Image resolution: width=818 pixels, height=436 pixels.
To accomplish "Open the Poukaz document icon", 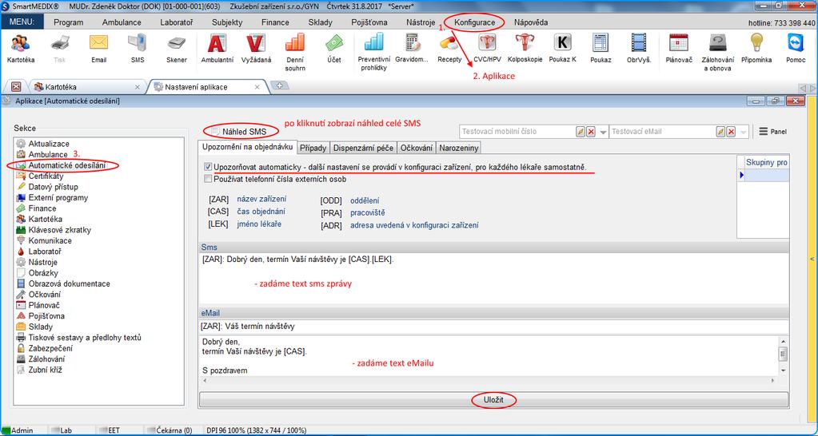I will pos(601,49).
